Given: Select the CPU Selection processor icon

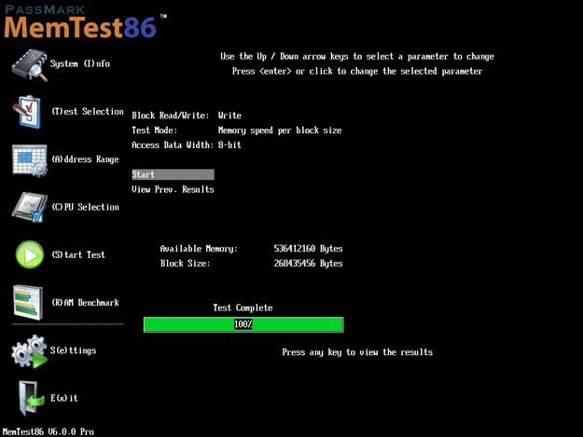Looking at the screenshot, I should point(29,207).
